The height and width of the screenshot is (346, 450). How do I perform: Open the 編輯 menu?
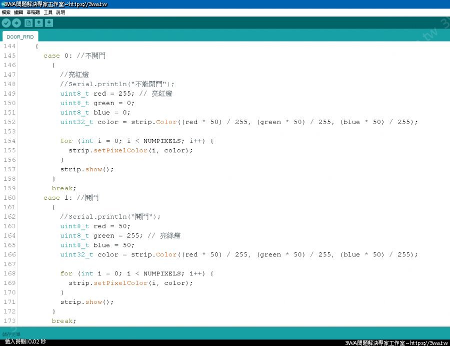[18, 12]
